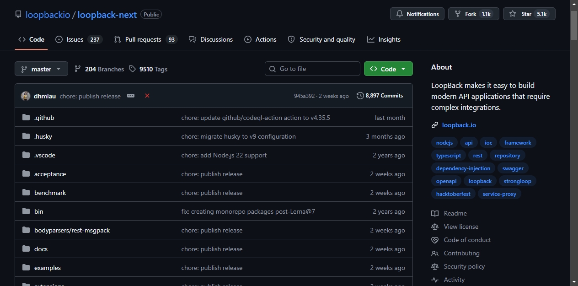578x286 pixels.
Task: Select the openapi topic tag
Action: click(x=446, y=181)
